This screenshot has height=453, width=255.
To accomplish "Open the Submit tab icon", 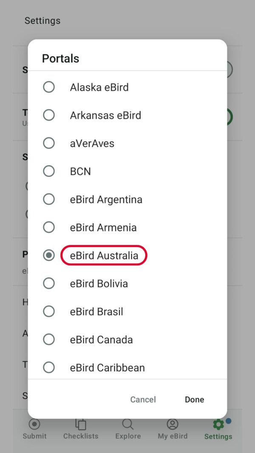I will pos(34,424).
